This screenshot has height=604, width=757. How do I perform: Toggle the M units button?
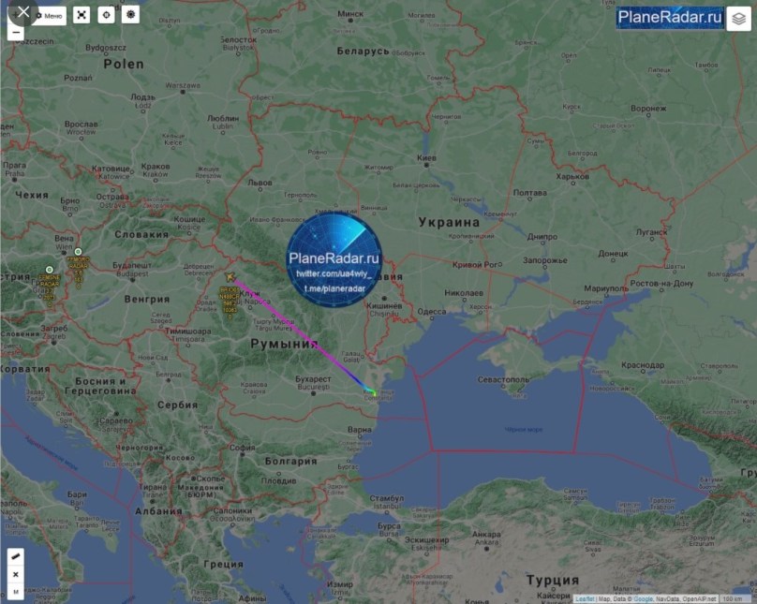point(16,591)
